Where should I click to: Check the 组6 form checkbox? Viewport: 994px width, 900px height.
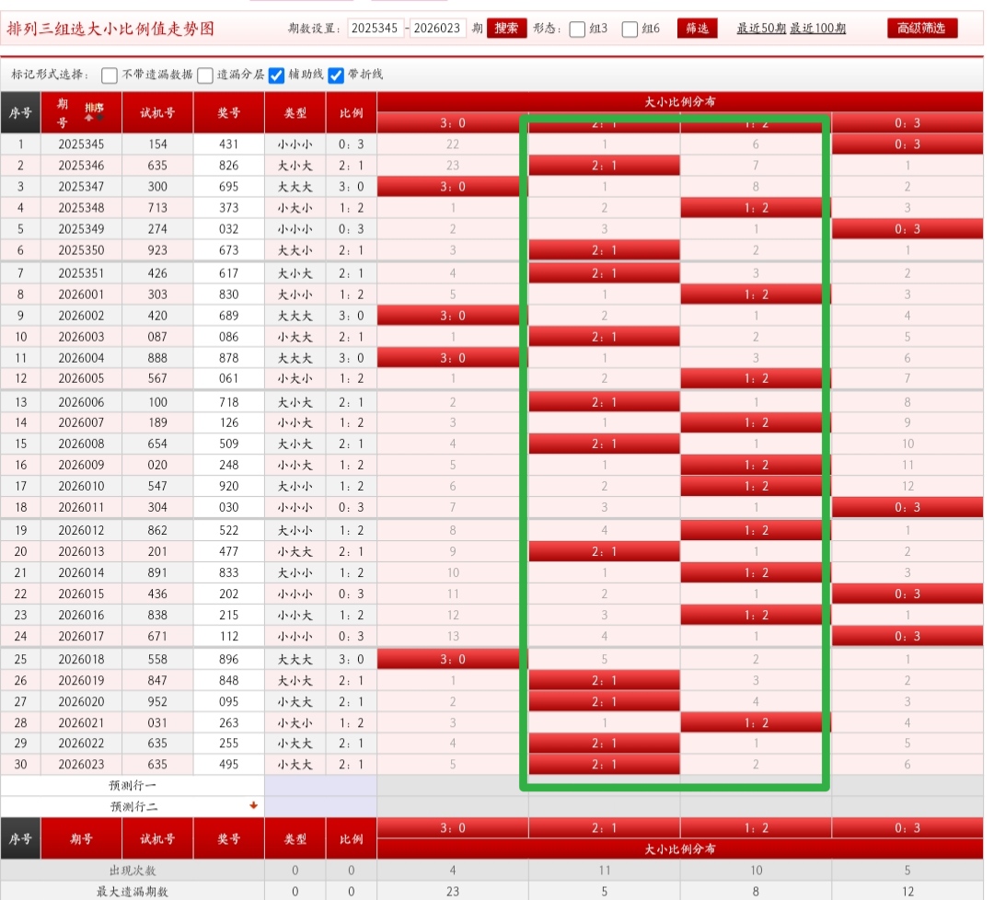pyautogui.click(x=630, y=29)
